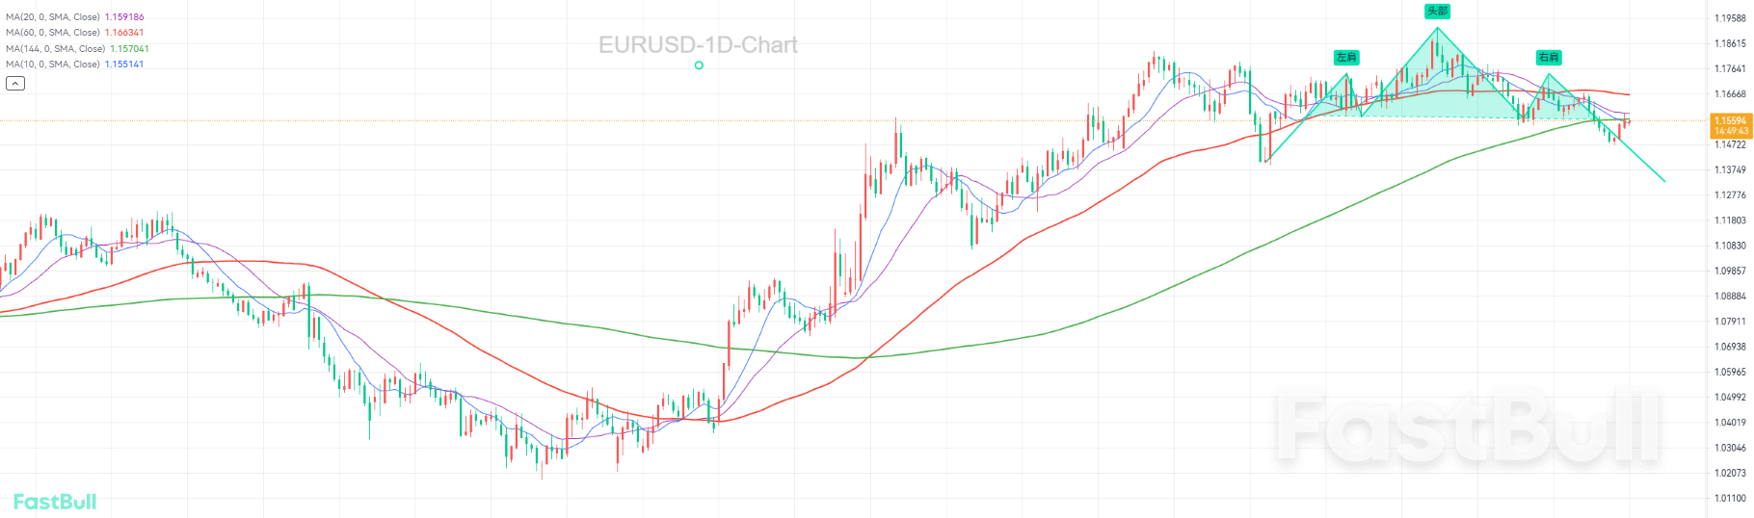This screenshot has width=1754, height=518.
Task: Click the red MA60 value 1.166341
Action: coord(124,33)
